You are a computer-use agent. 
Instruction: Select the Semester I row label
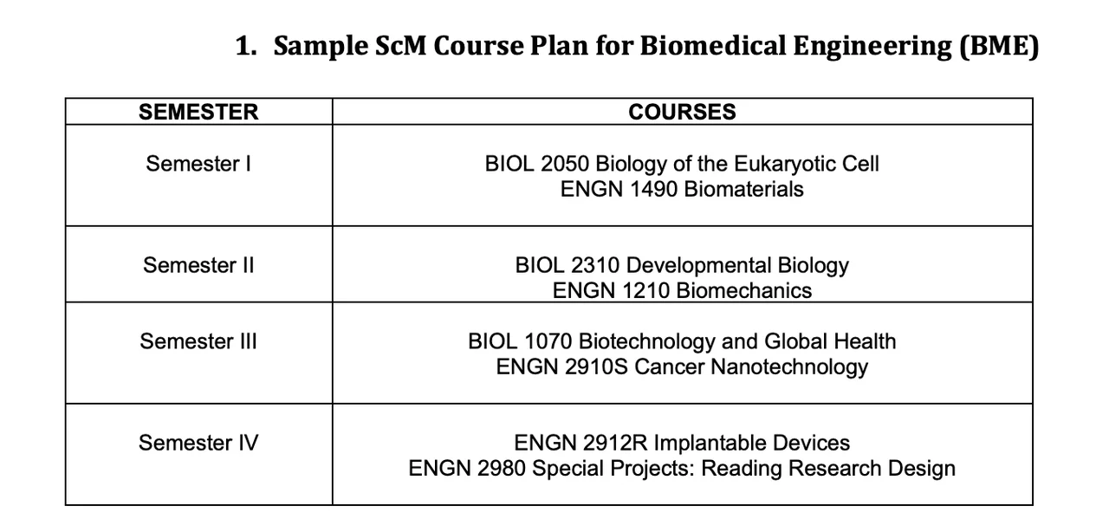198,163
